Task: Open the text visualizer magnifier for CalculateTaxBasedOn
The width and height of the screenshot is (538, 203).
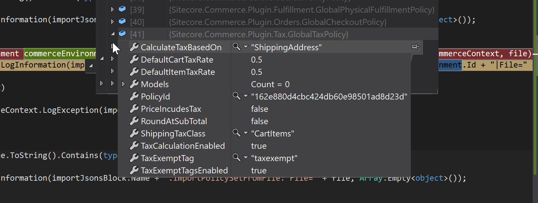Action: point(236,47)
